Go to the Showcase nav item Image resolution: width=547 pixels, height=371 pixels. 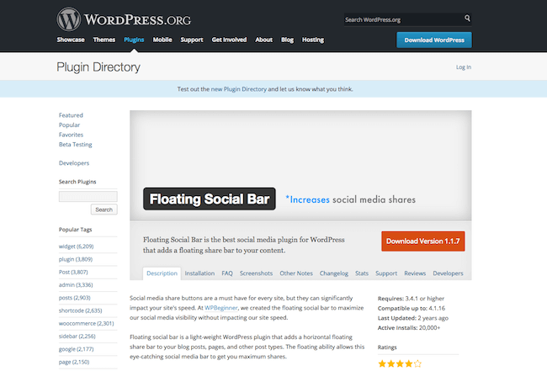[71, 40]
